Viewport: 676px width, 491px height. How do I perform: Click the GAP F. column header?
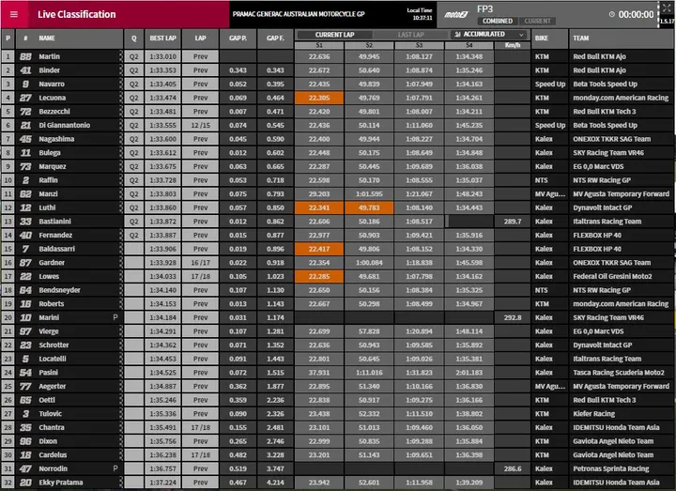point(275,38)
